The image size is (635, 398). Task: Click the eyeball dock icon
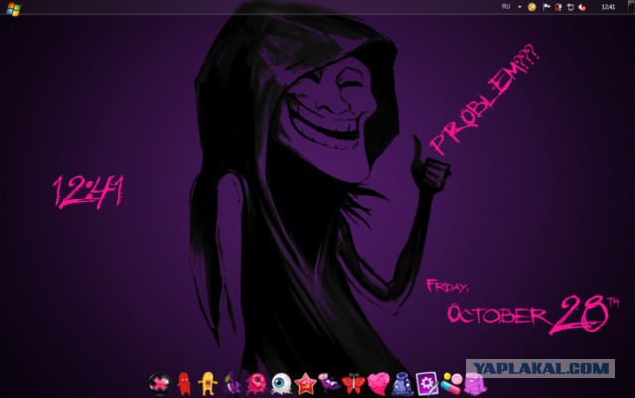[281, 384]
